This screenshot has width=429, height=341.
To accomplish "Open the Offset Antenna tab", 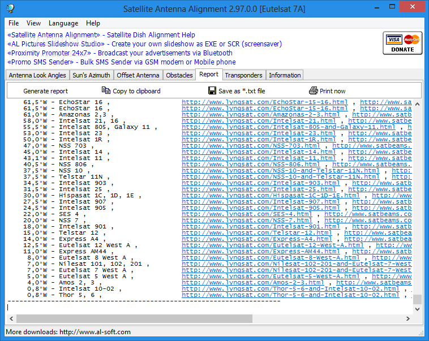I will point(138,75).
